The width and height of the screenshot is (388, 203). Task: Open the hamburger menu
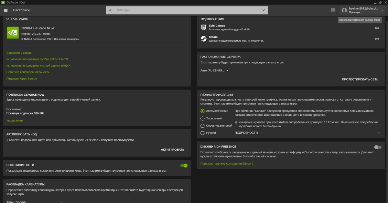tap(5, 10)
